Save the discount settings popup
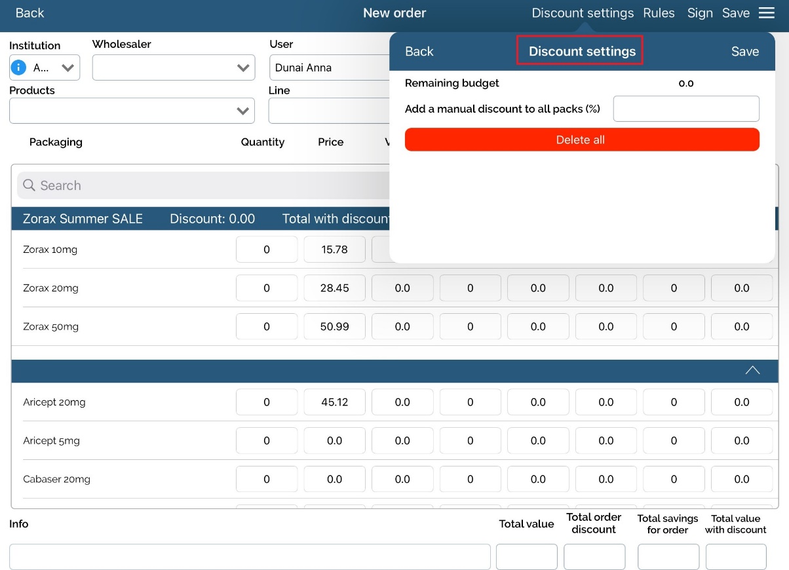 [744, 51]
